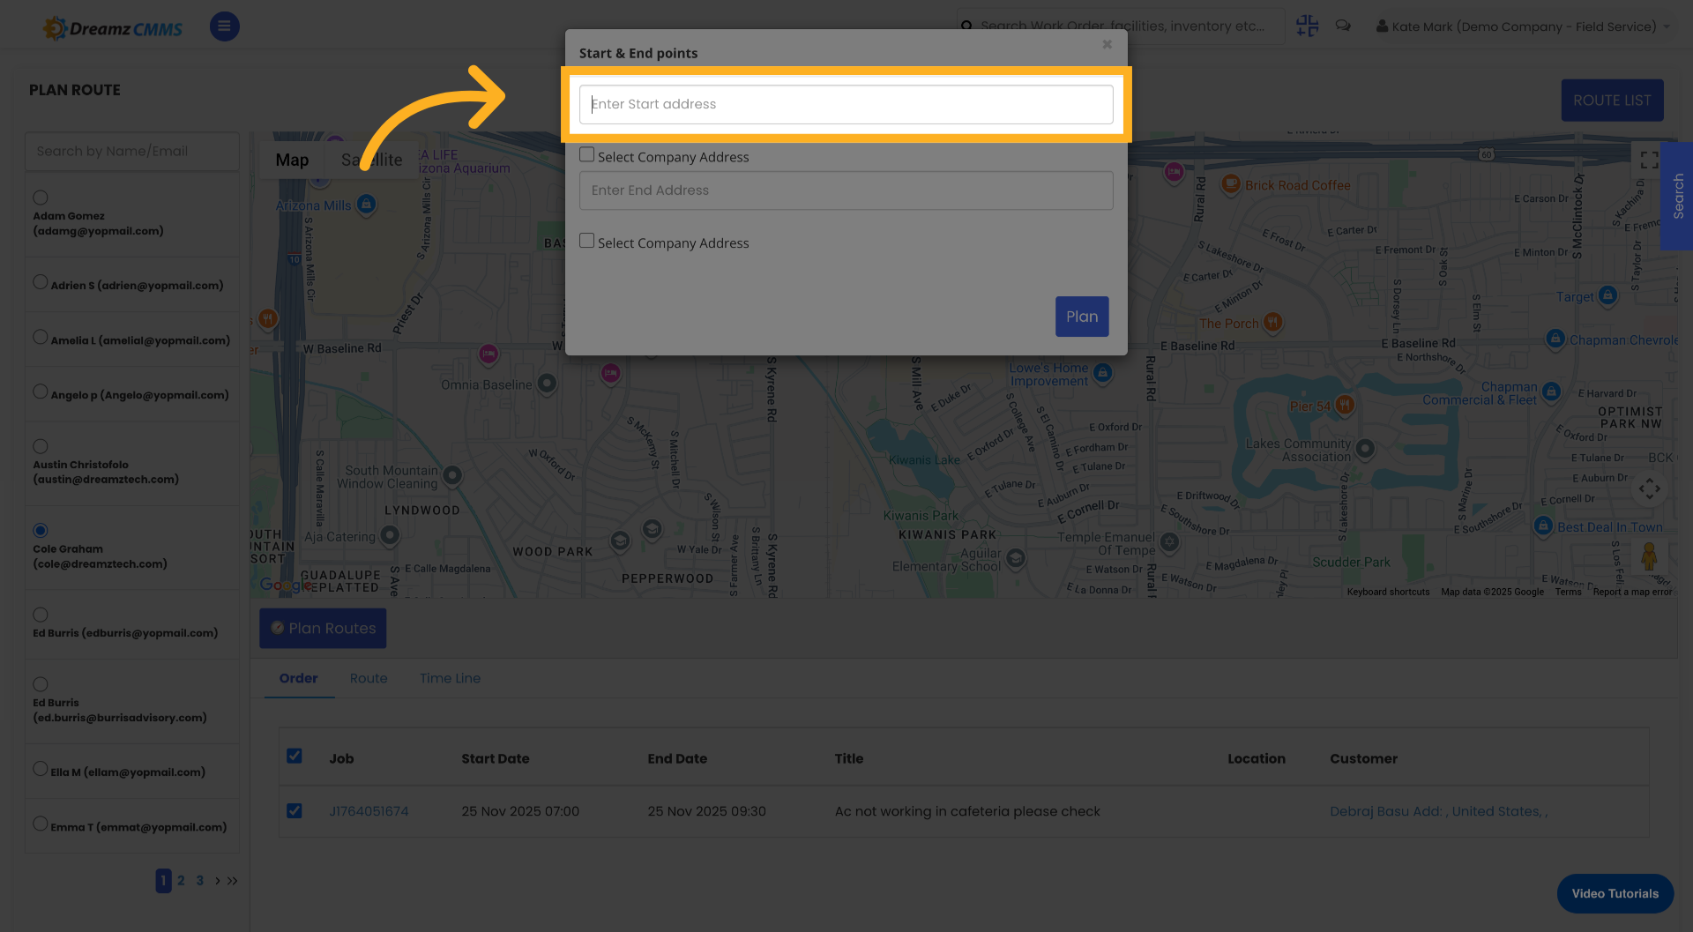Viewport: 1693px width, 932px height.
Task: Select the Adam Gomez technician radio button
Action: pyautogui.click(x=40, y=197)
